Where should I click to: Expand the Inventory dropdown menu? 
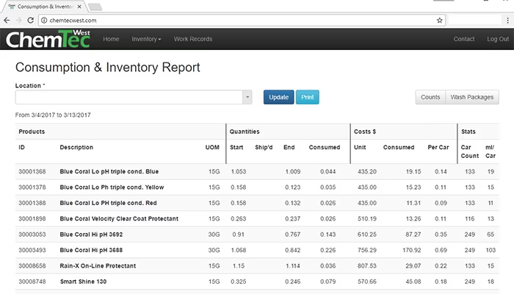click(x=146, y=39)
